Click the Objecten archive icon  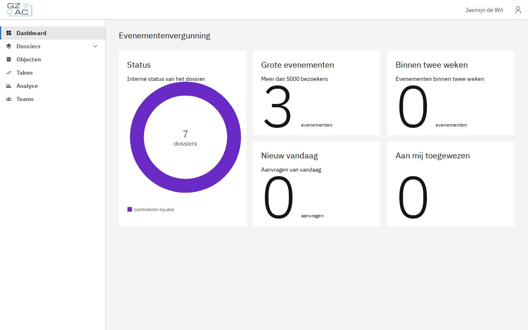(9, 59)
